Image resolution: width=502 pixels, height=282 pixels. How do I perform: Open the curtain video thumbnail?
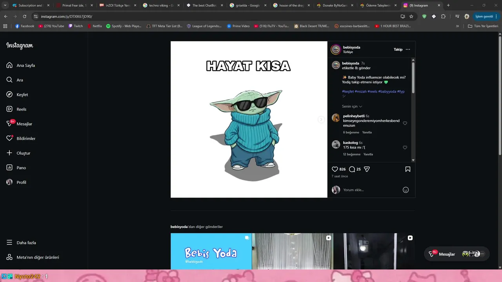tap(293, 251)
